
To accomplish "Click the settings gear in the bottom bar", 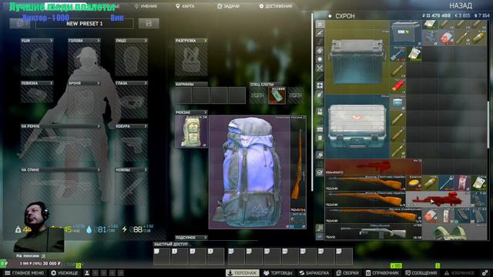I will (485, 272).
